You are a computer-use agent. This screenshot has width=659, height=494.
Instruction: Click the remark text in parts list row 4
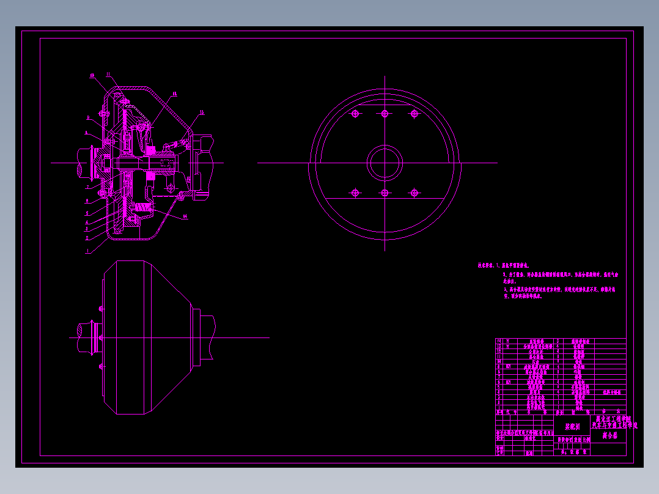point(611,393)
